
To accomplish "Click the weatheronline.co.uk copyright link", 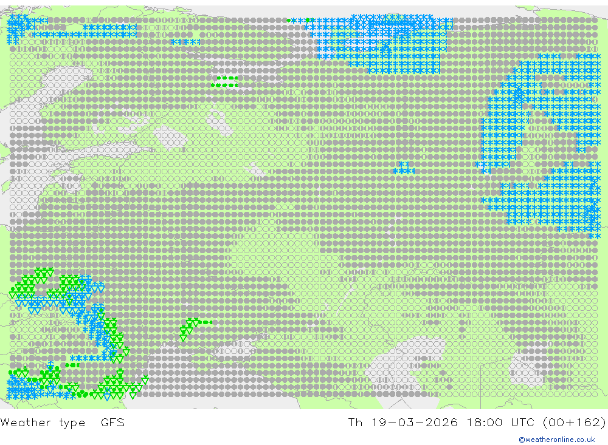I will (x=557, y=440).
